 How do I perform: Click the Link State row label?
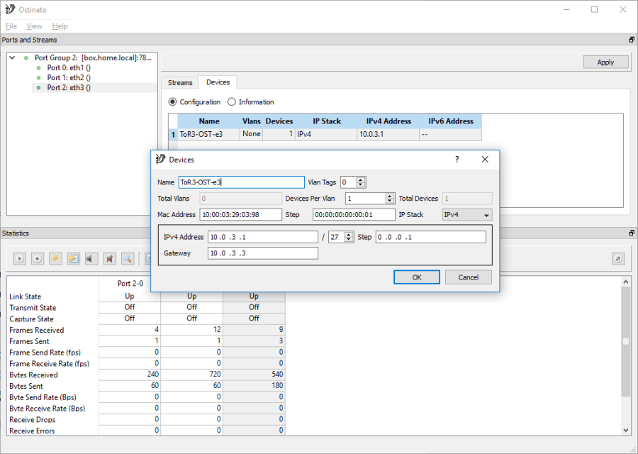(26, 297)
